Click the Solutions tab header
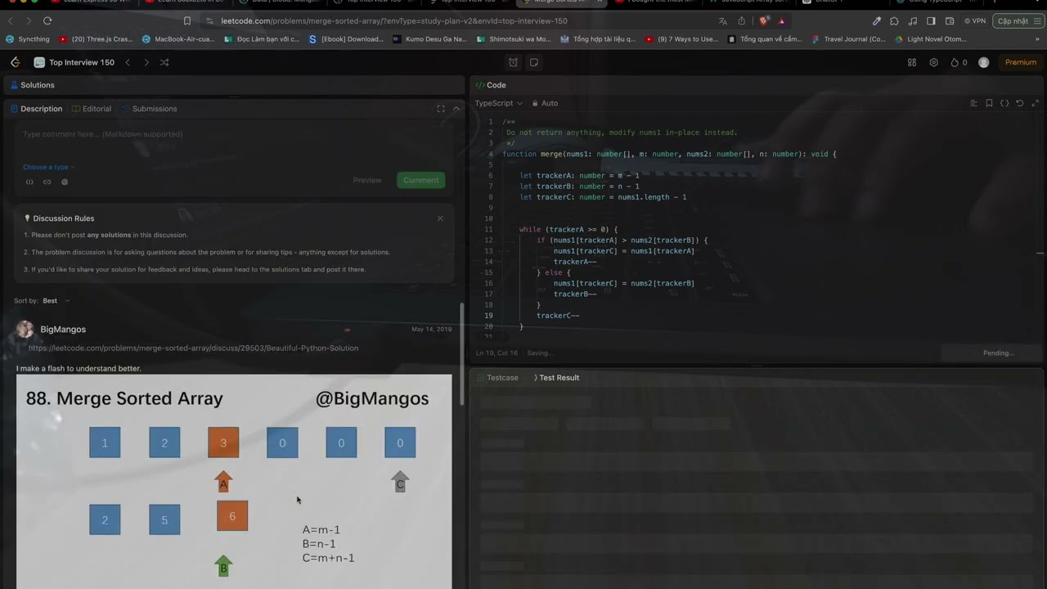This screenshot has width=1047, height=589. (33, 85)
